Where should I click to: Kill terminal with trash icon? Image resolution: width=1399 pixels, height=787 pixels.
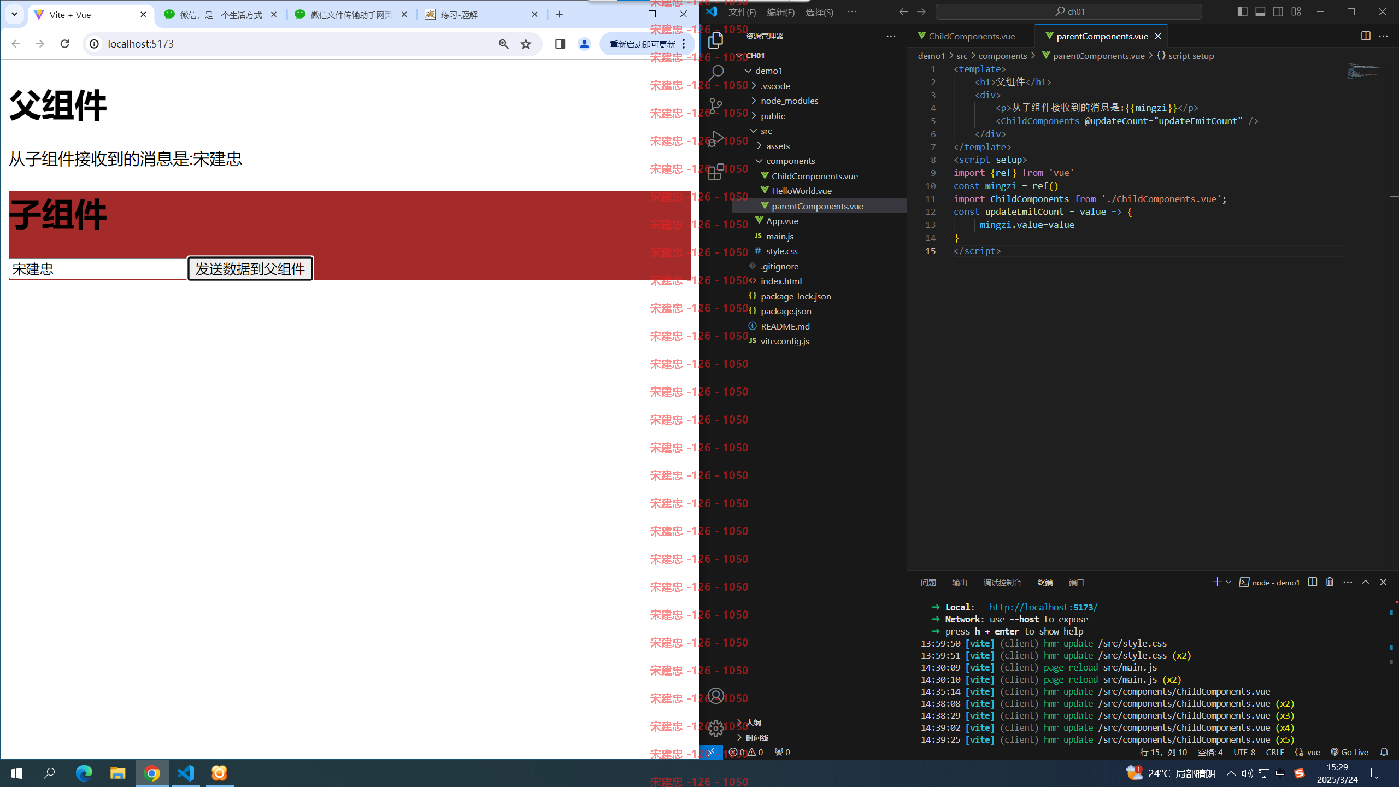point(1330,582)
